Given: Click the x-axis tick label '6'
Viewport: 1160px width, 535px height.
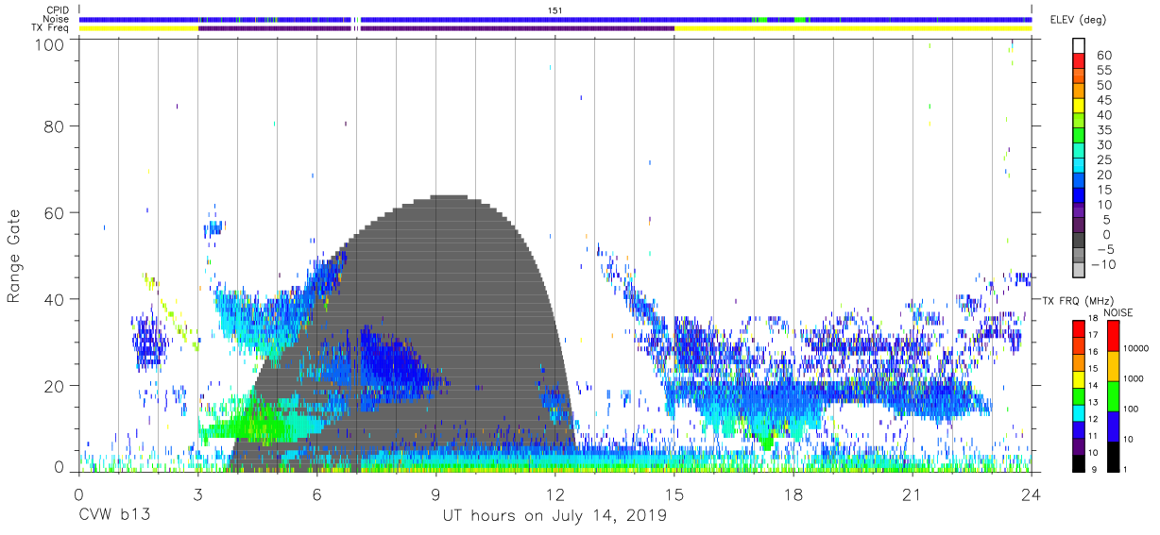Looking at the screenshot, I should (x=316, y=494).
